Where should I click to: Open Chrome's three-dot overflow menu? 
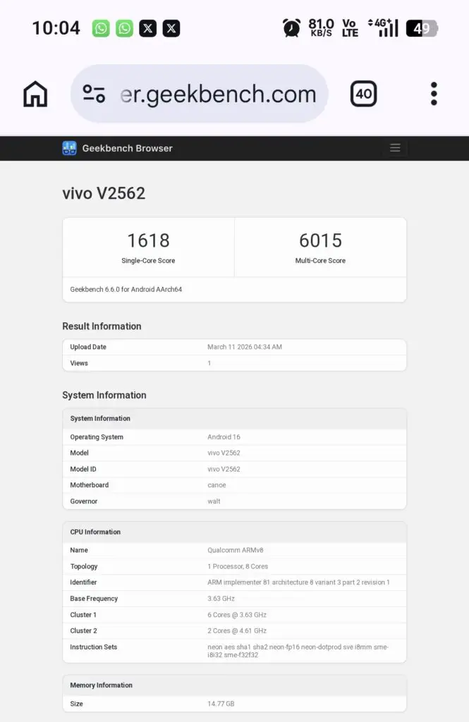[x=434, y=94]
